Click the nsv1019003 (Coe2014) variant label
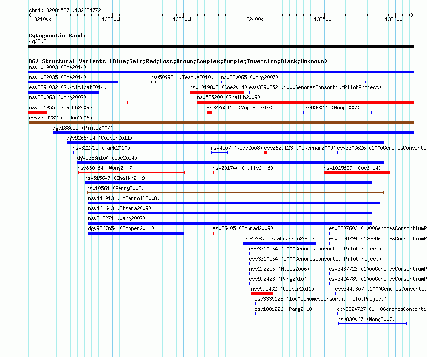427x357 pixels. pos(58,67)
